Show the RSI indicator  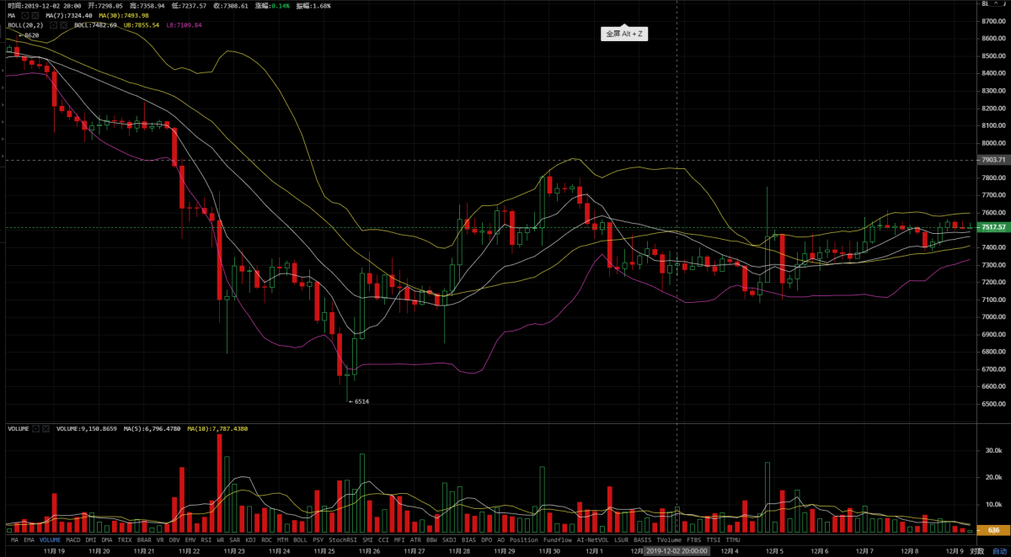(x=206, y=539)
